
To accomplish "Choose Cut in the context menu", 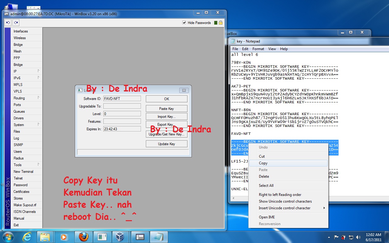I will (288, 156).
